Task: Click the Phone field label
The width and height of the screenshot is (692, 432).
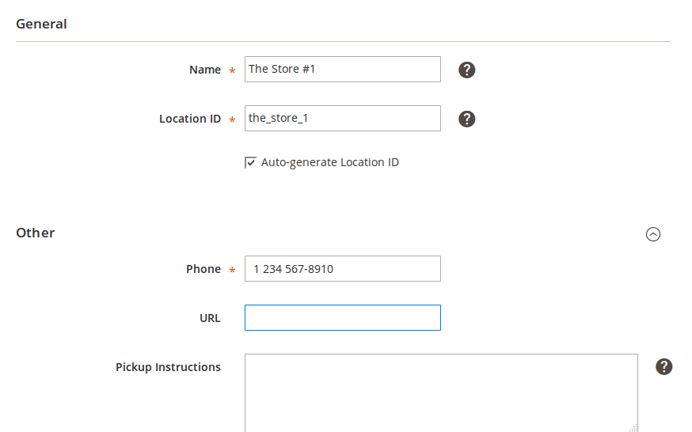Action: 203,269
